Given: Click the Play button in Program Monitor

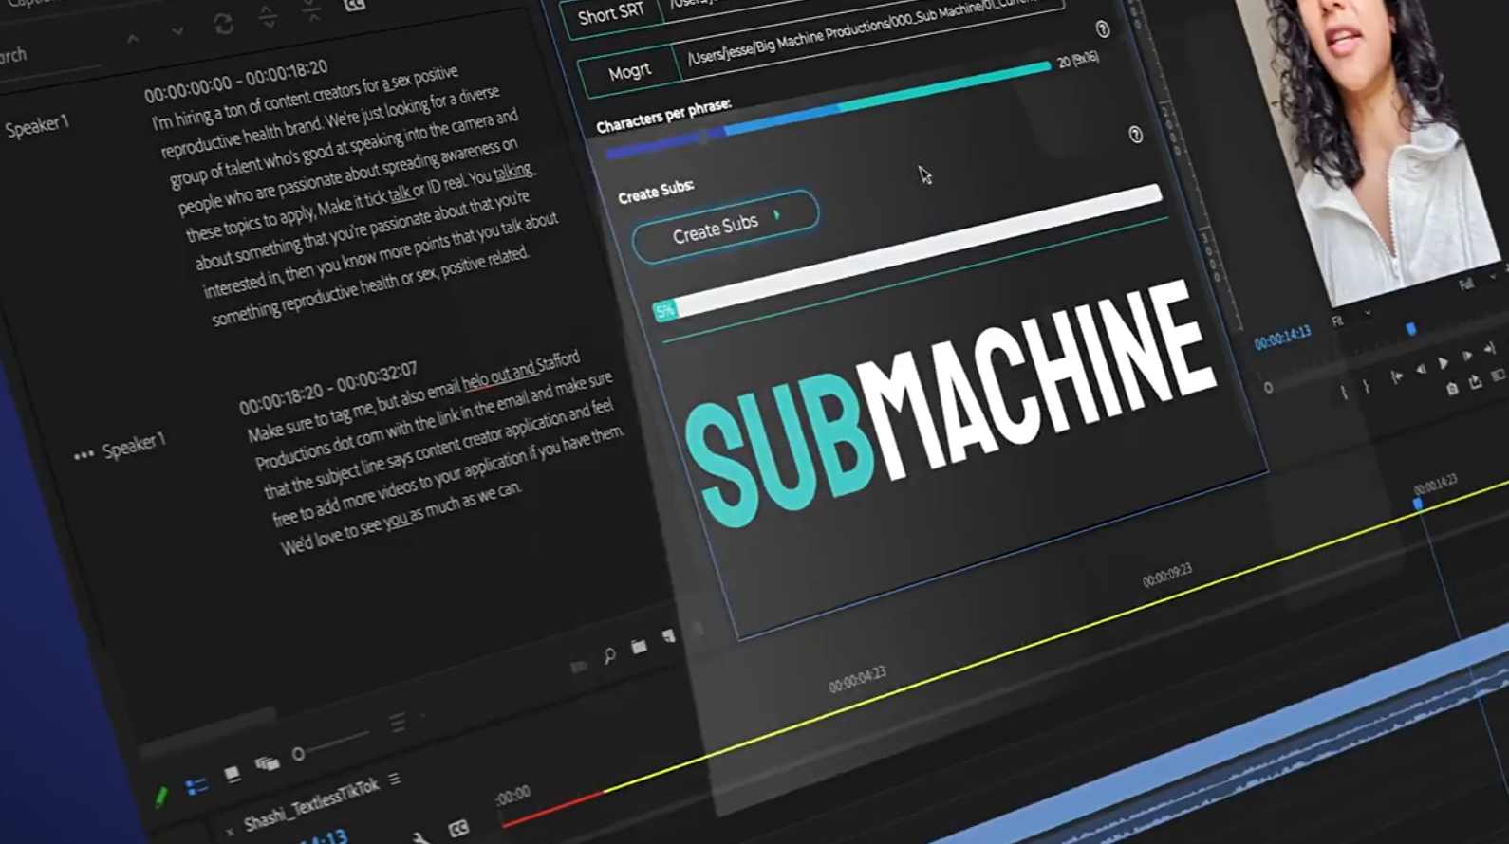Looking at the screenshot, I should 1444,362.
